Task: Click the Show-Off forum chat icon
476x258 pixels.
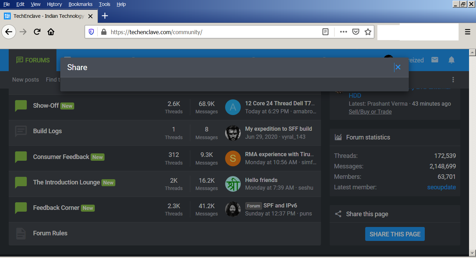Action: 21,106
